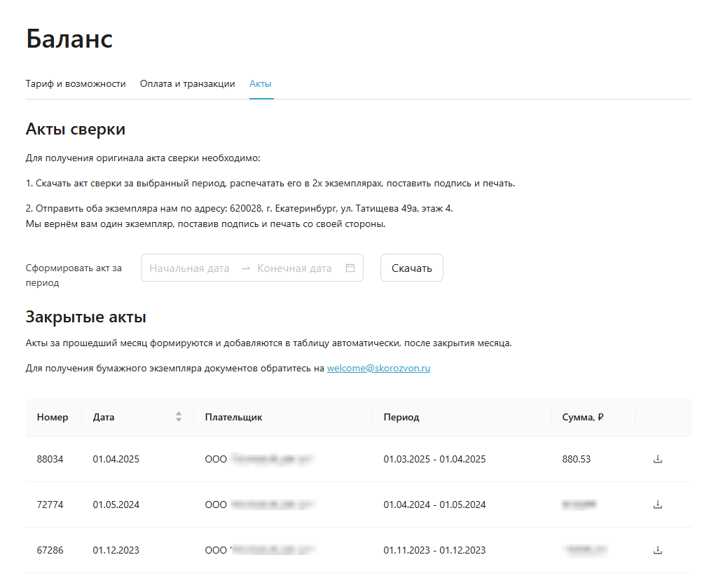Switch to the Тариф и возможности tab
Viewport: 709px width, 576px height.
pos(75,83)
